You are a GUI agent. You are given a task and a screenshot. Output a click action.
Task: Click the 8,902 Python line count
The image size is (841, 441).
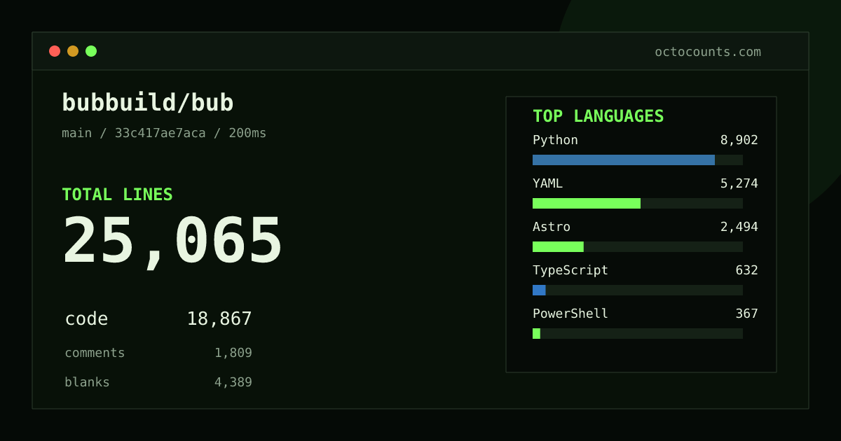(739, 140)
